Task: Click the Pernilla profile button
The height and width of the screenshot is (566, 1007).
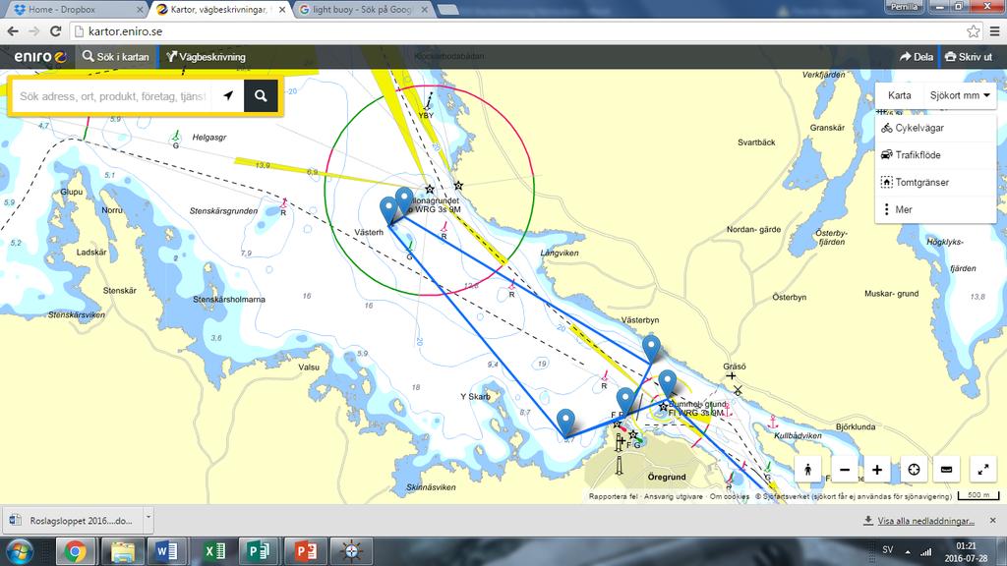Action: [x=905, y=7]
